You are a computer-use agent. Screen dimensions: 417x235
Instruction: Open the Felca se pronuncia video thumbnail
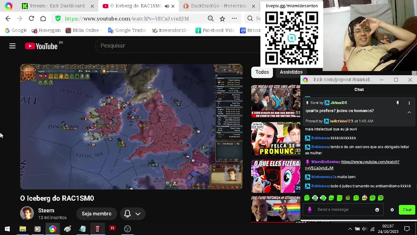pos(276,139)
